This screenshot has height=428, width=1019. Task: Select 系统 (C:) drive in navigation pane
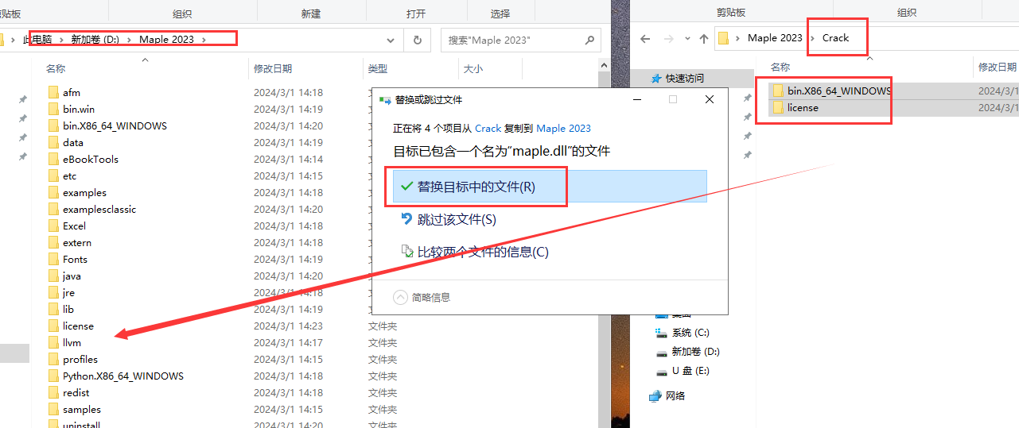pyautogui.click(x=690, y=333)
